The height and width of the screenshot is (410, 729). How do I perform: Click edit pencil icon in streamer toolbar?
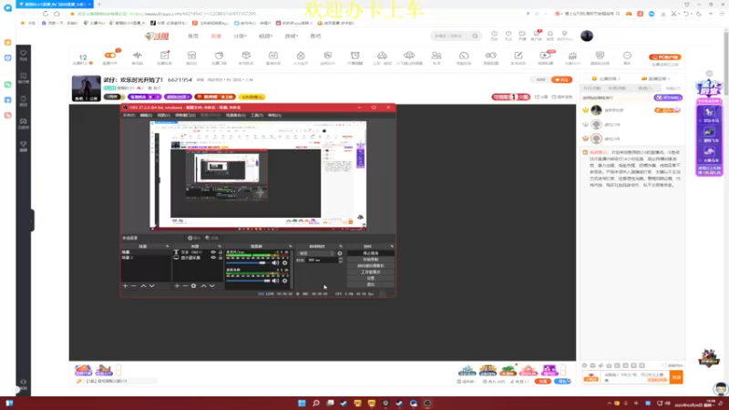[x=518, y=57]
